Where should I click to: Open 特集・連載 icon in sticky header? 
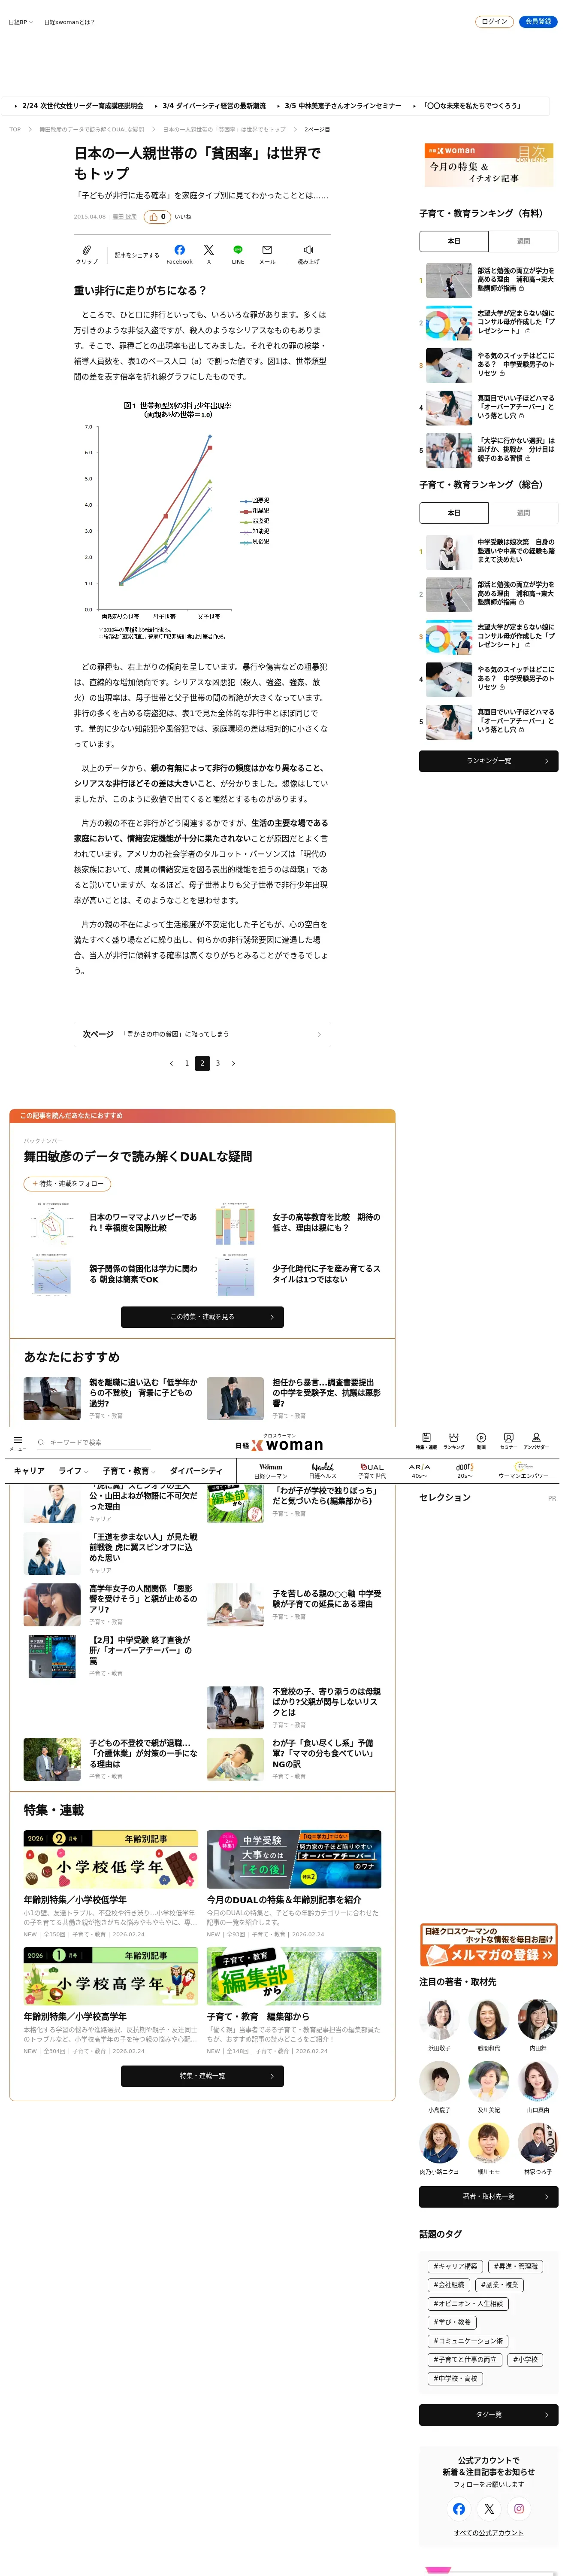click(x=426, y=1437)
